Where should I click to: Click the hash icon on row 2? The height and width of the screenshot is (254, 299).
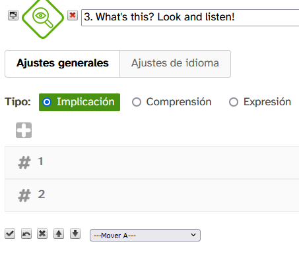coord(24,195)
